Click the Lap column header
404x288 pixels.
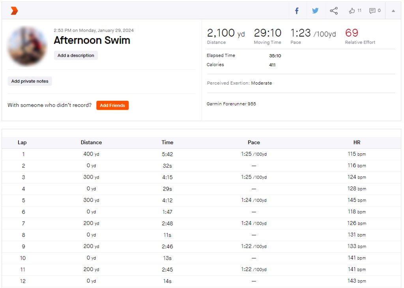click(x=22, y=142)
